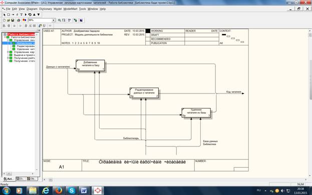The image size is (312, 195).
Task: Select the pointer arrow tool
Action: [x=5, y=14]
